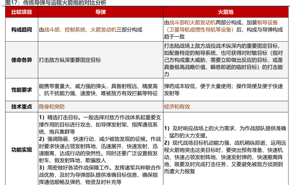Click the 导弹 cell starting '能携带重量大、威力强的弹头'
Viewport: 293px width, 185px height.
coord(98,89)
